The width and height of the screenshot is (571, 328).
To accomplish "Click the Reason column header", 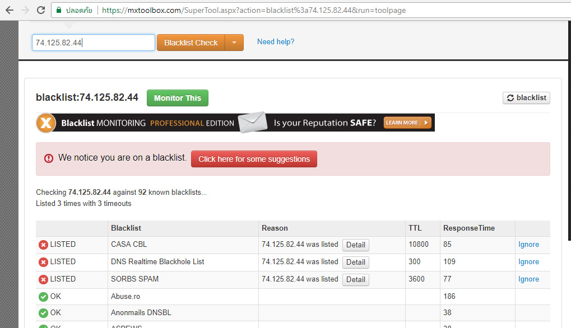I will click(x=275, y=228).
